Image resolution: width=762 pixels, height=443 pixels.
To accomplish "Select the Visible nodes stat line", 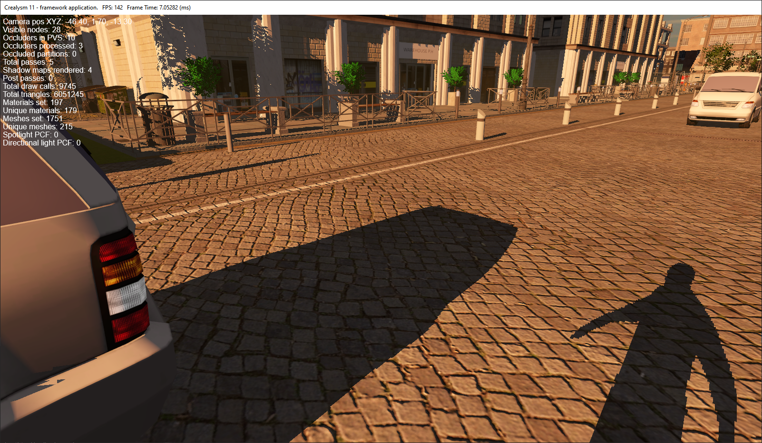I will [32, 30].
